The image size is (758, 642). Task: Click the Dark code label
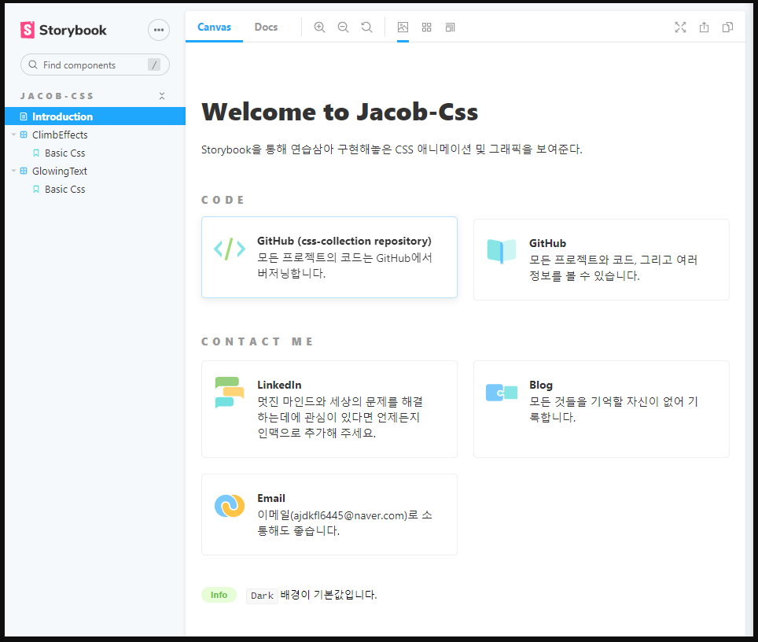(262, 596)
